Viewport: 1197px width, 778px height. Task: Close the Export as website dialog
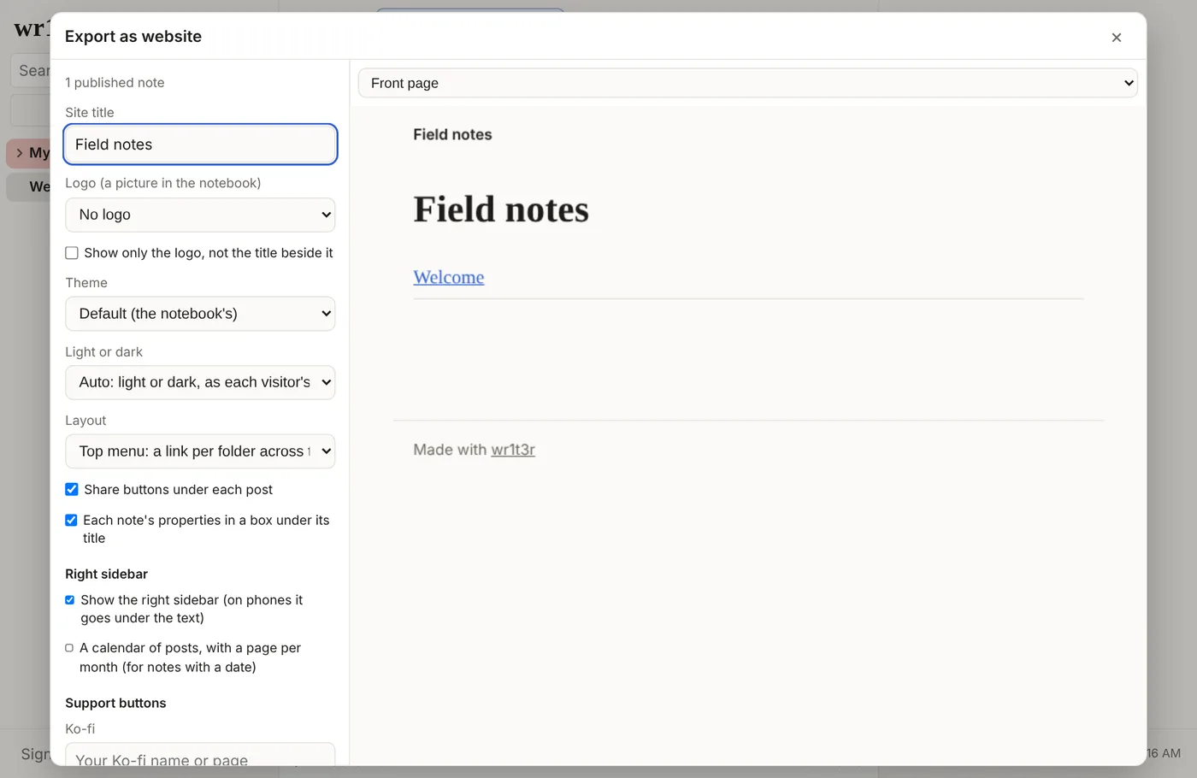tap(1116, 38)
